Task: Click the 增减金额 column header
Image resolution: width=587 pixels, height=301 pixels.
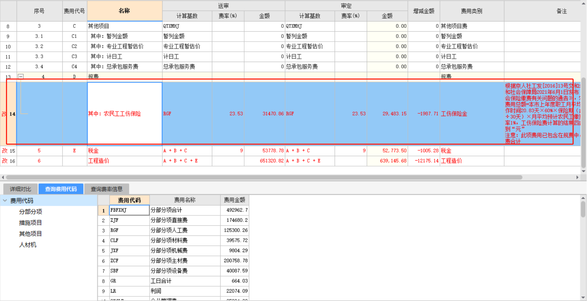Action: pyautogui.click(x=424, y=11)
